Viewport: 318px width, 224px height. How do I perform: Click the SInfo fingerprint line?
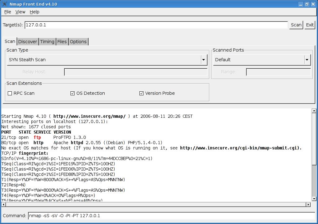77,158
